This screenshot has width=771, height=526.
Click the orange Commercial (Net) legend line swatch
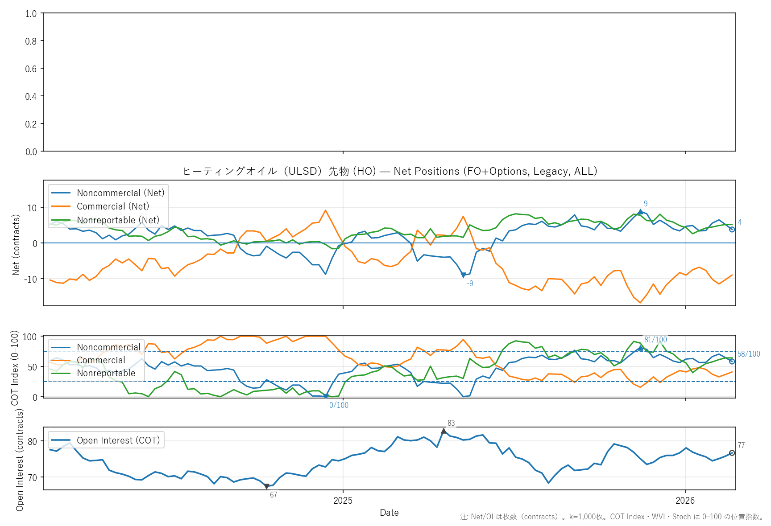(x=61, y=206)
